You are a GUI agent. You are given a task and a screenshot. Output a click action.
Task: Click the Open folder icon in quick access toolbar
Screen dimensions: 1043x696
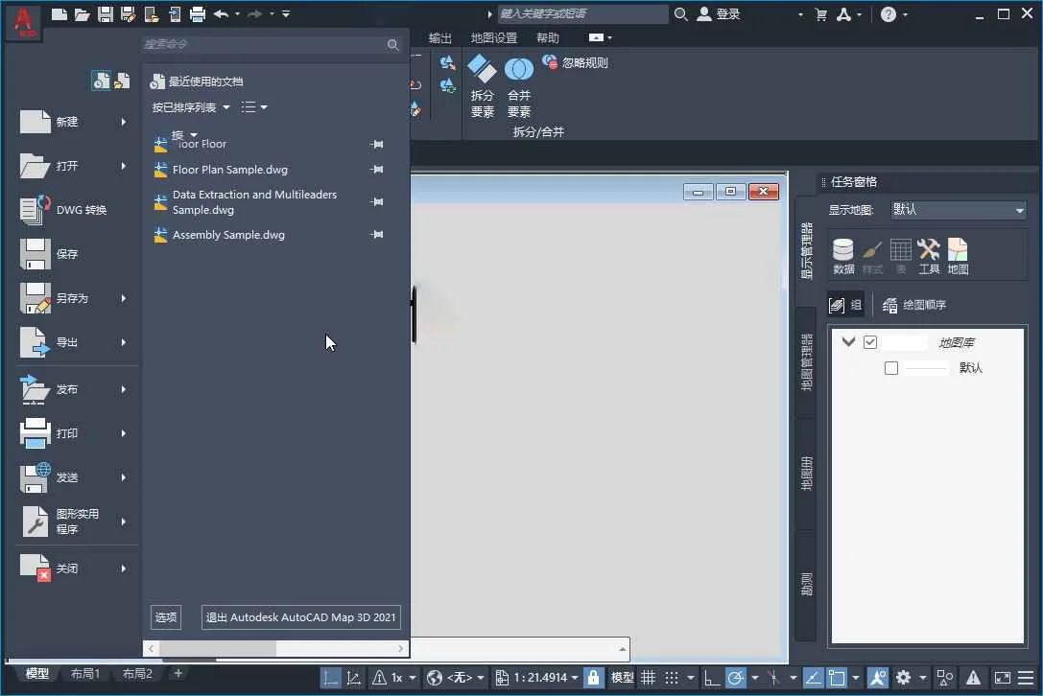82,14
